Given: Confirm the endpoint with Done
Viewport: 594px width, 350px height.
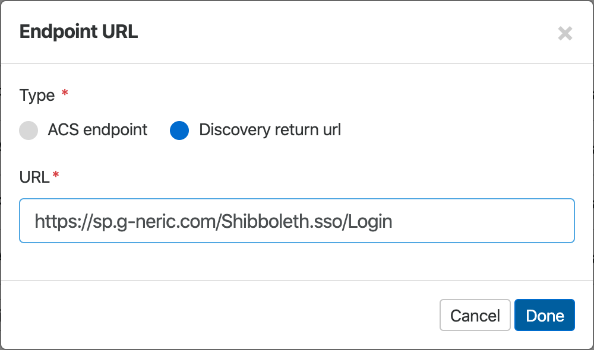Looking at the screenshot, I should [544, 315].
